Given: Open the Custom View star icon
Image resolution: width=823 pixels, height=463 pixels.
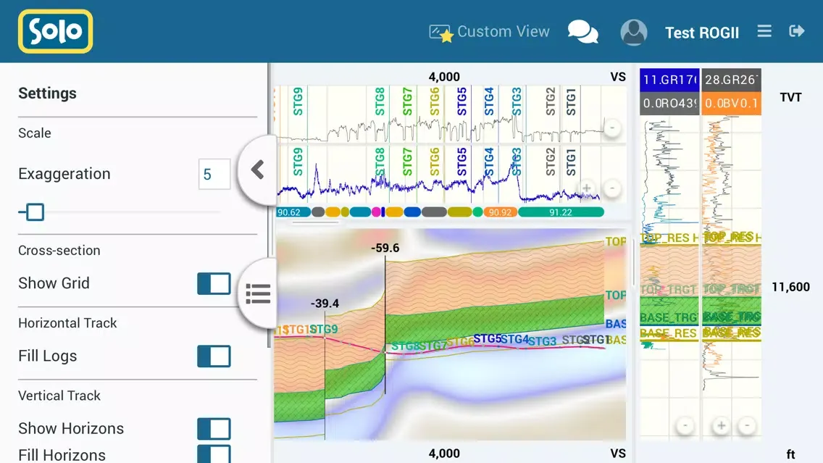Looking at the screenshot, I should (440, 33).
